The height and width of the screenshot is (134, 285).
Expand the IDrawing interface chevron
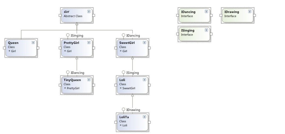pyautogui.click(x=250, y=12)
